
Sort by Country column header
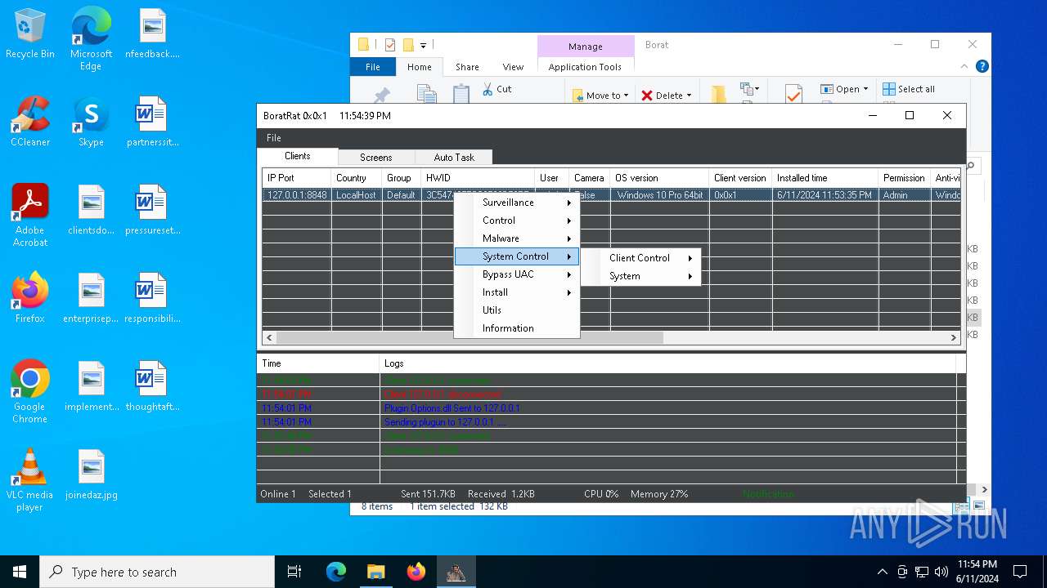357,178
